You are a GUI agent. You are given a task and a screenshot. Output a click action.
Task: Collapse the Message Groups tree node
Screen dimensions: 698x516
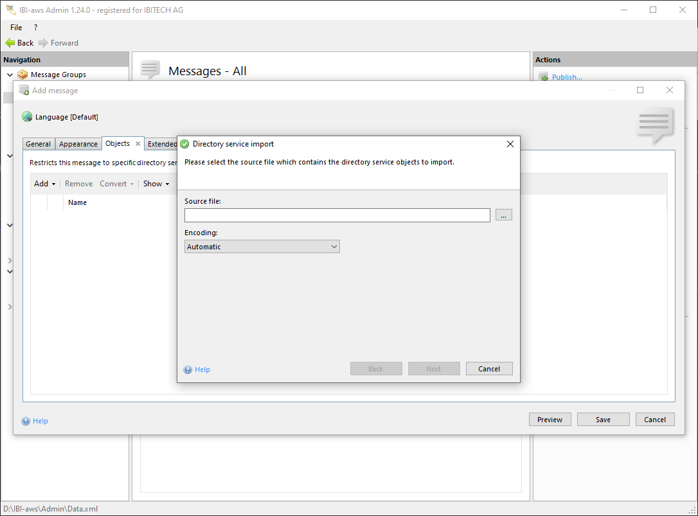coord(10,75)
